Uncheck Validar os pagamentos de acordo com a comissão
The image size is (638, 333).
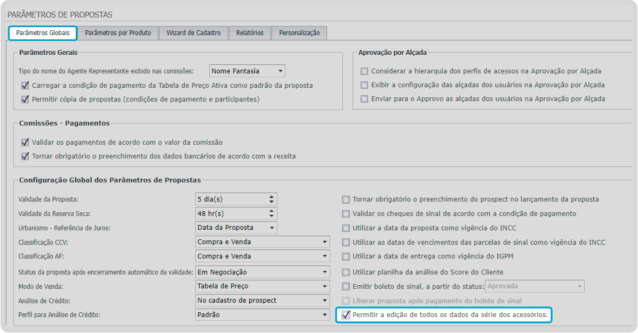(x=24, y=142)
